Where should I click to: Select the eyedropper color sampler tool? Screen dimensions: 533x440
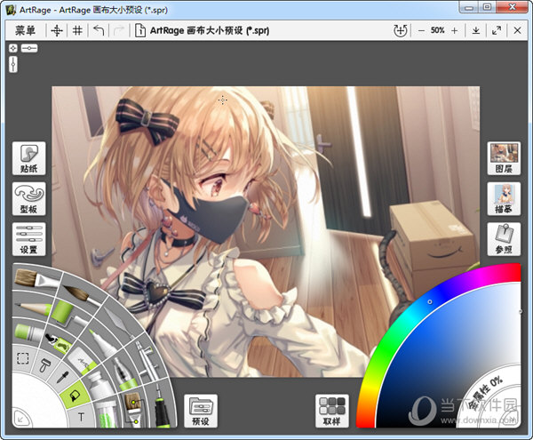click(x=63, y=377)
